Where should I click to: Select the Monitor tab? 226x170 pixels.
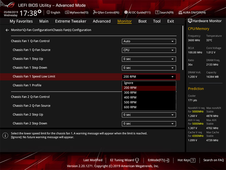[125, 21]
